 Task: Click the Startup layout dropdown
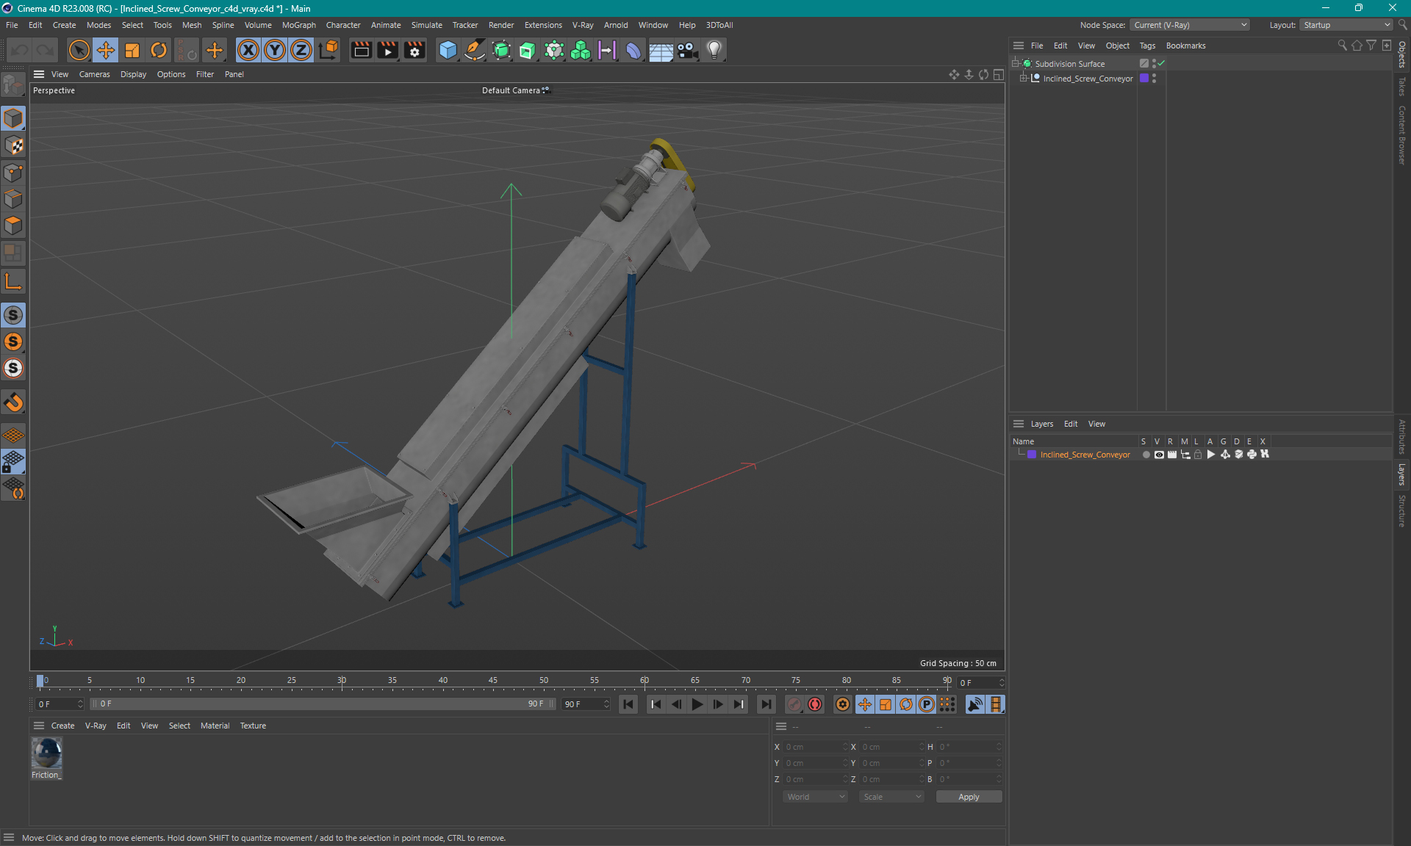tap(1346, 24)
